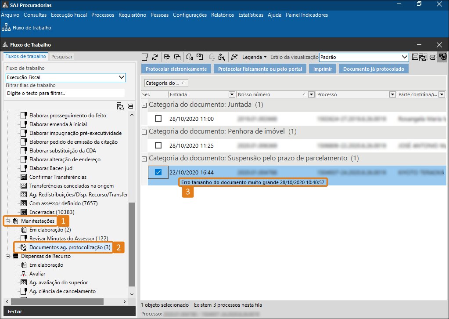Open the Relatórios menu
The image size is (449, 319).
click(222, 15)
